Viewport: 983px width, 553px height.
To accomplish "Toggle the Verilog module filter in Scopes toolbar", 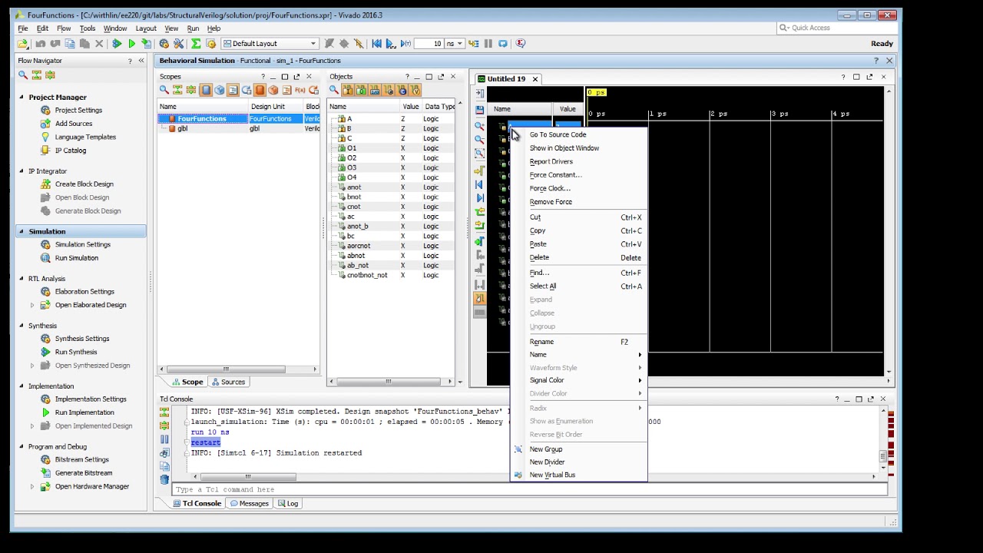I will (x=260, y=90).
